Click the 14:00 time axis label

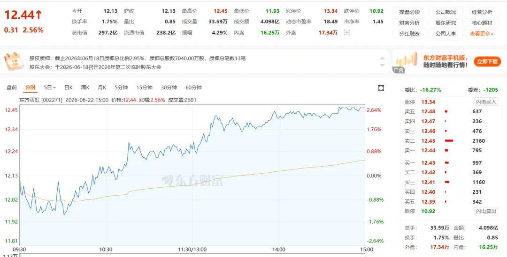click(x=279, y=249)
